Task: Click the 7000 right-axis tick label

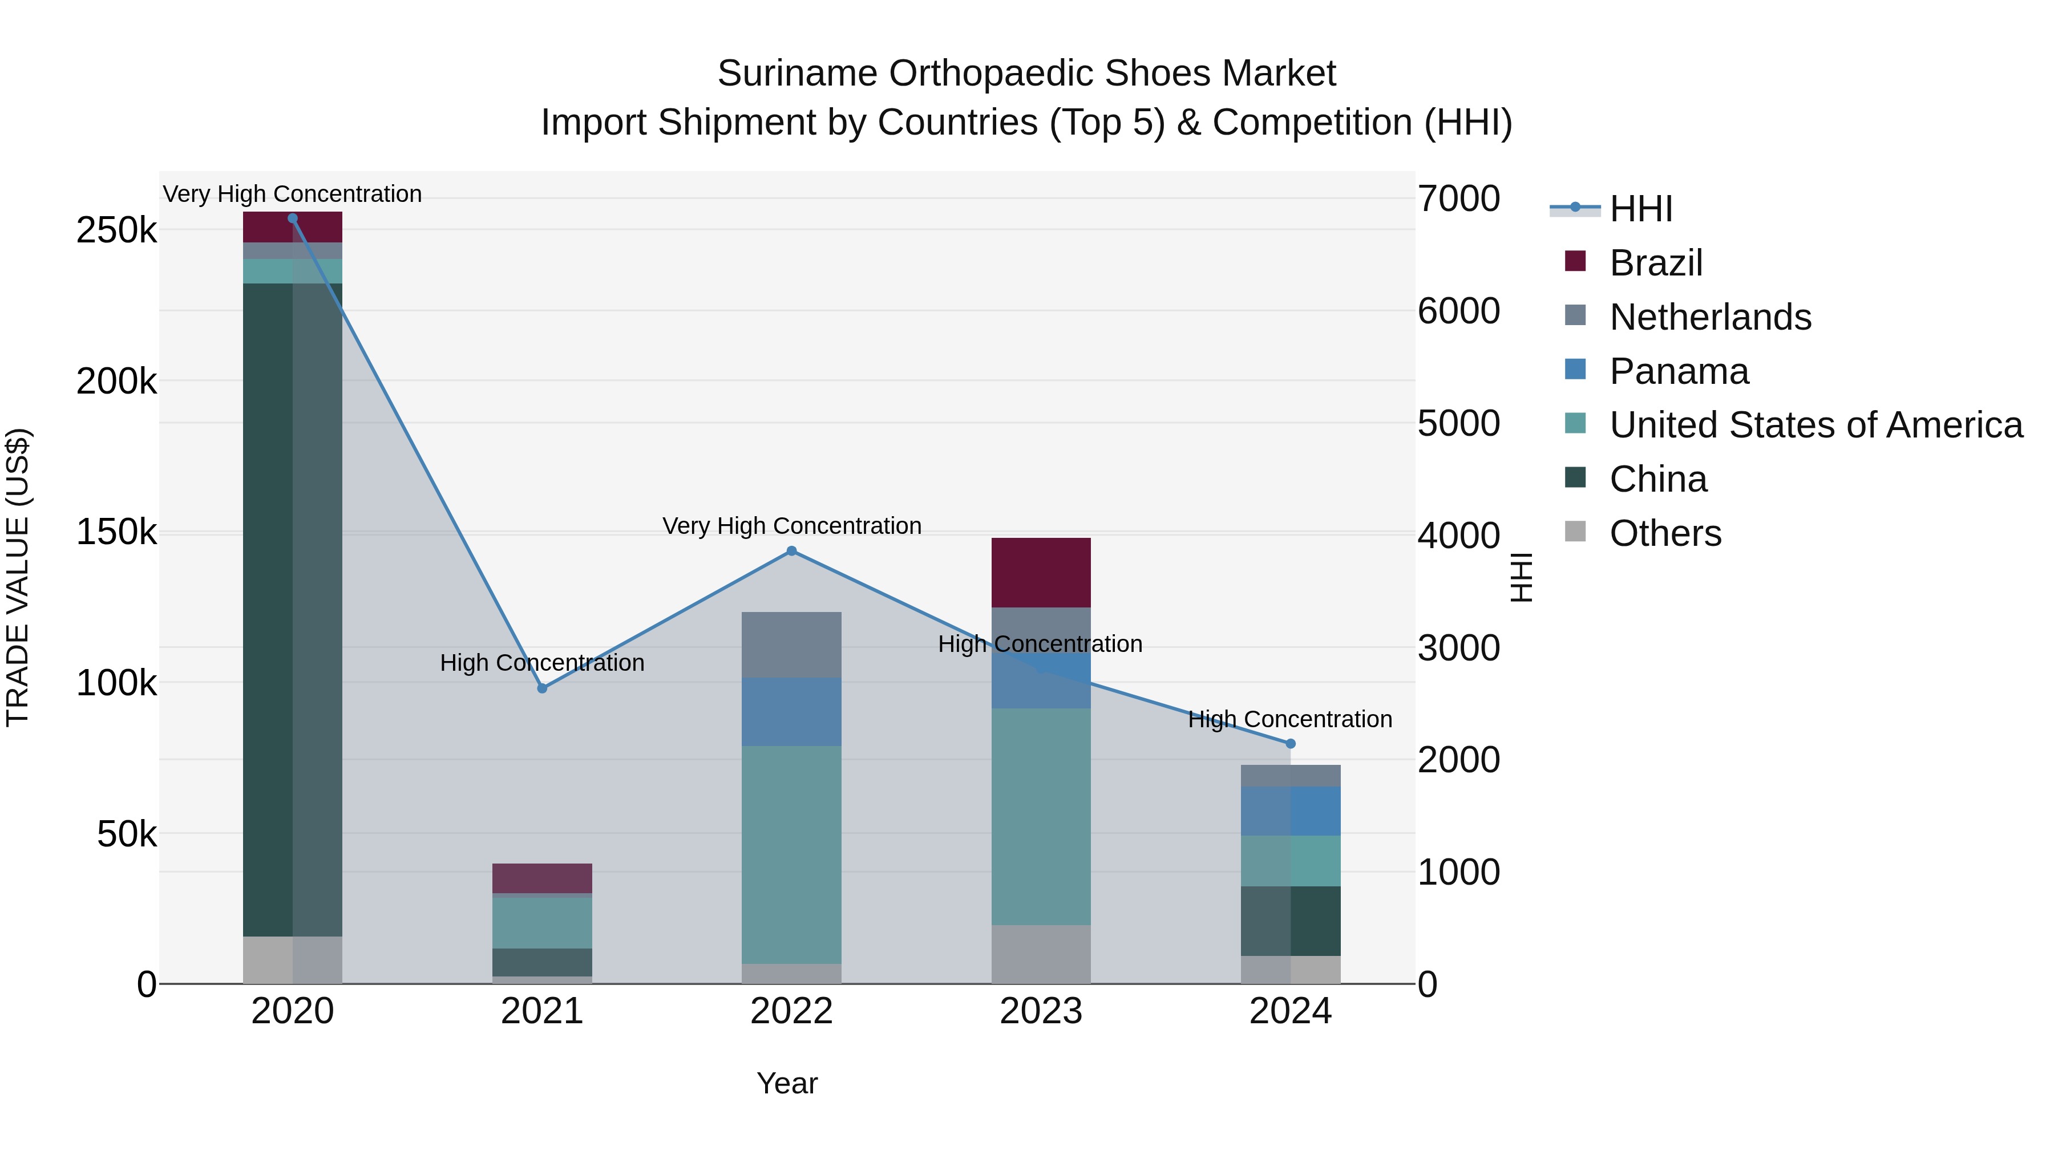Action: [x=1459, y=198]
